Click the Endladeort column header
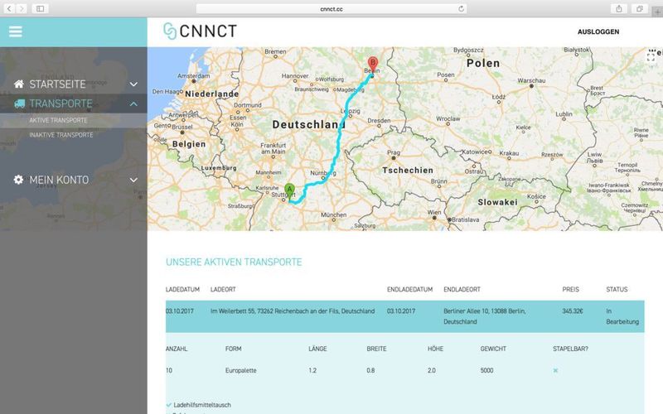Screen dimensions: 663x414 [x=462, y=289]
